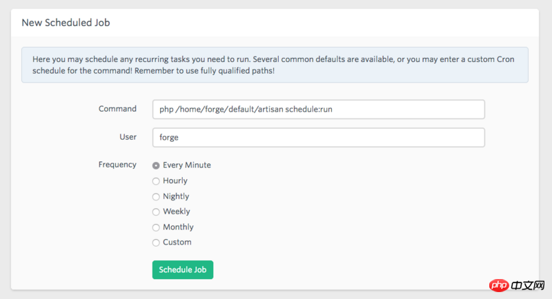
Task: Click the 'Nightly' option label text
Action: point(176,196)
